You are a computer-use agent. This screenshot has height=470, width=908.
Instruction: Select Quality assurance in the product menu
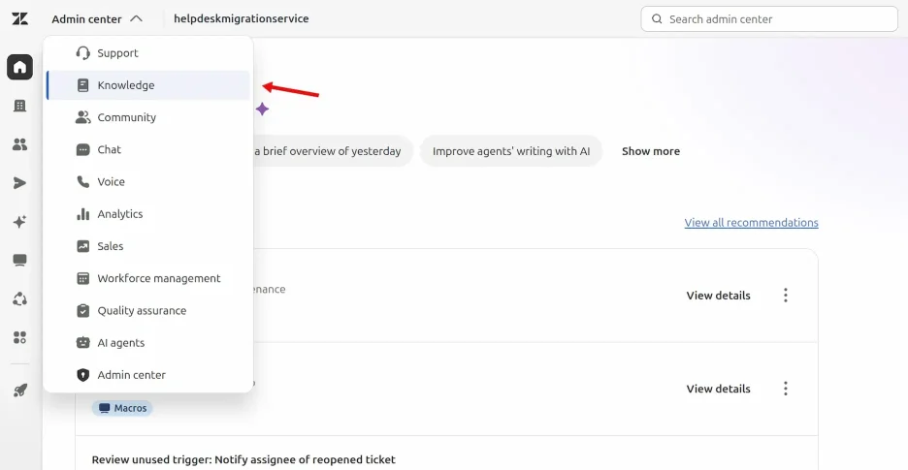(148, 311)
